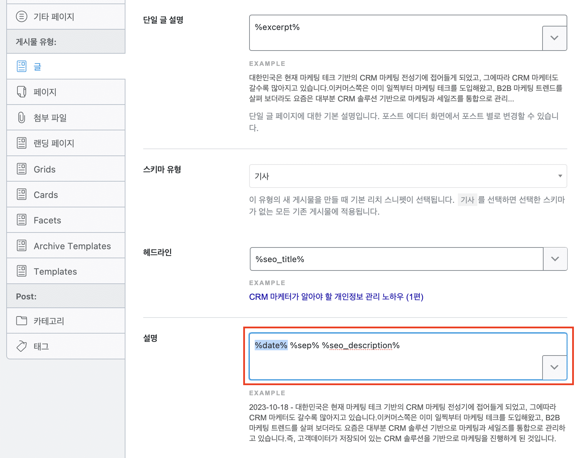The image size is (584, 458).
Task: Click the Templates post type icon
Action: click(22, 271)
